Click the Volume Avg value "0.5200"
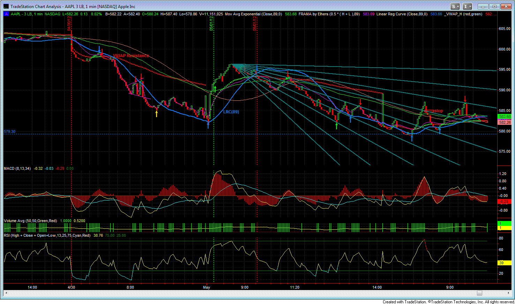This screenshot has height=304, width=515. [x=79, y=221]
